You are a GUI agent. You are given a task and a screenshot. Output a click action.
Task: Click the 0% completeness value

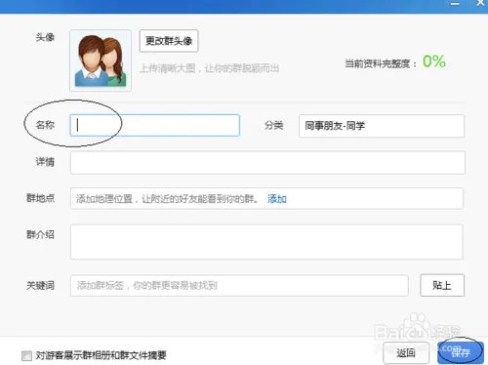coord(434,61)
